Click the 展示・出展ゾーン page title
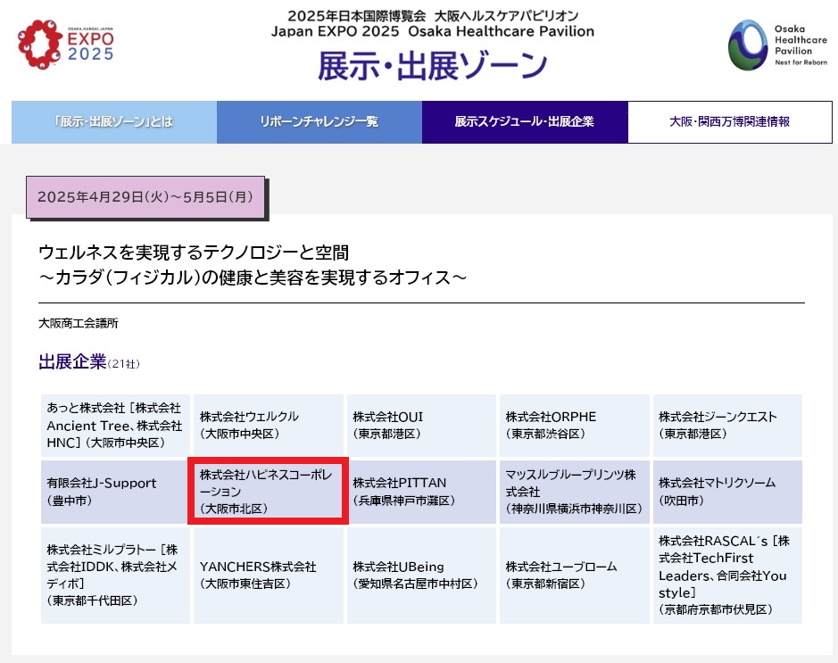838x663 pixels. [433, 66]
